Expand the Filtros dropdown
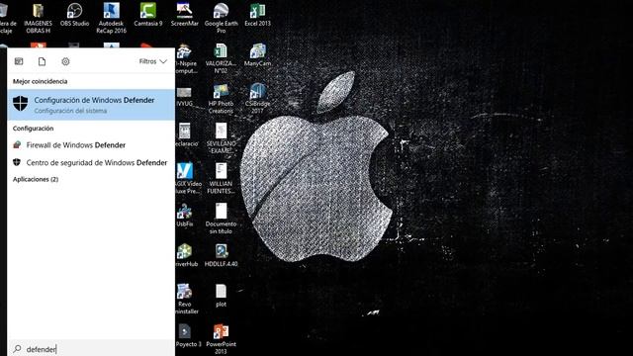633x356 pixels. [153, 61]
